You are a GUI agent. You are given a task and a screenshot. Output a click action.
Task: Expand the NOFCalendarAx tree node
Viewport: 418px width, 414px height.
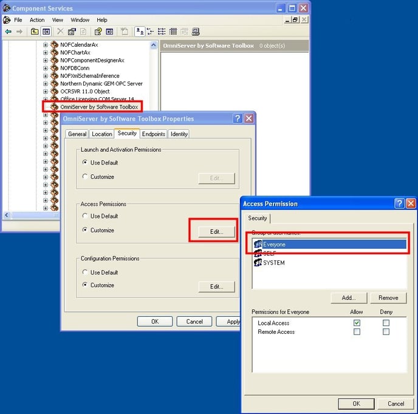(45, 45)
